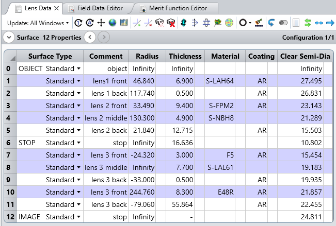Click the Material column header
The height and width of the screenshot is (226, 336).
[225, 56]
